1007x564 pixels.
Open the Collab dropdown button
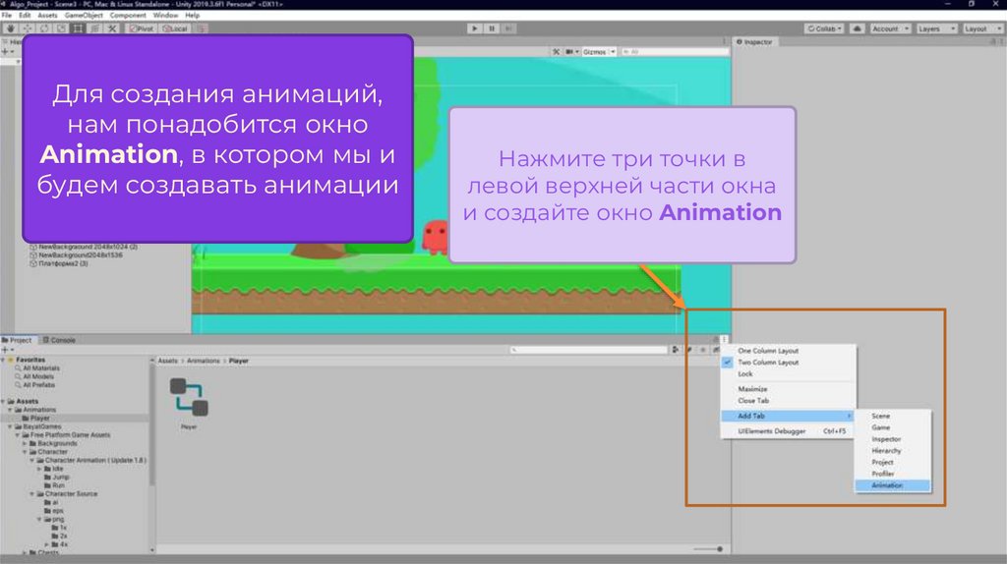825,28
